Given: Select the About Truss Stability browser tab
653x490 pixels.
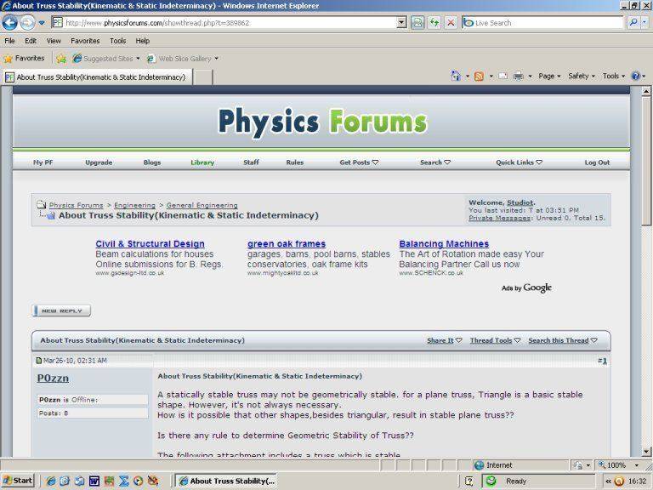Looking at the screenshot, I should point(98,77).
